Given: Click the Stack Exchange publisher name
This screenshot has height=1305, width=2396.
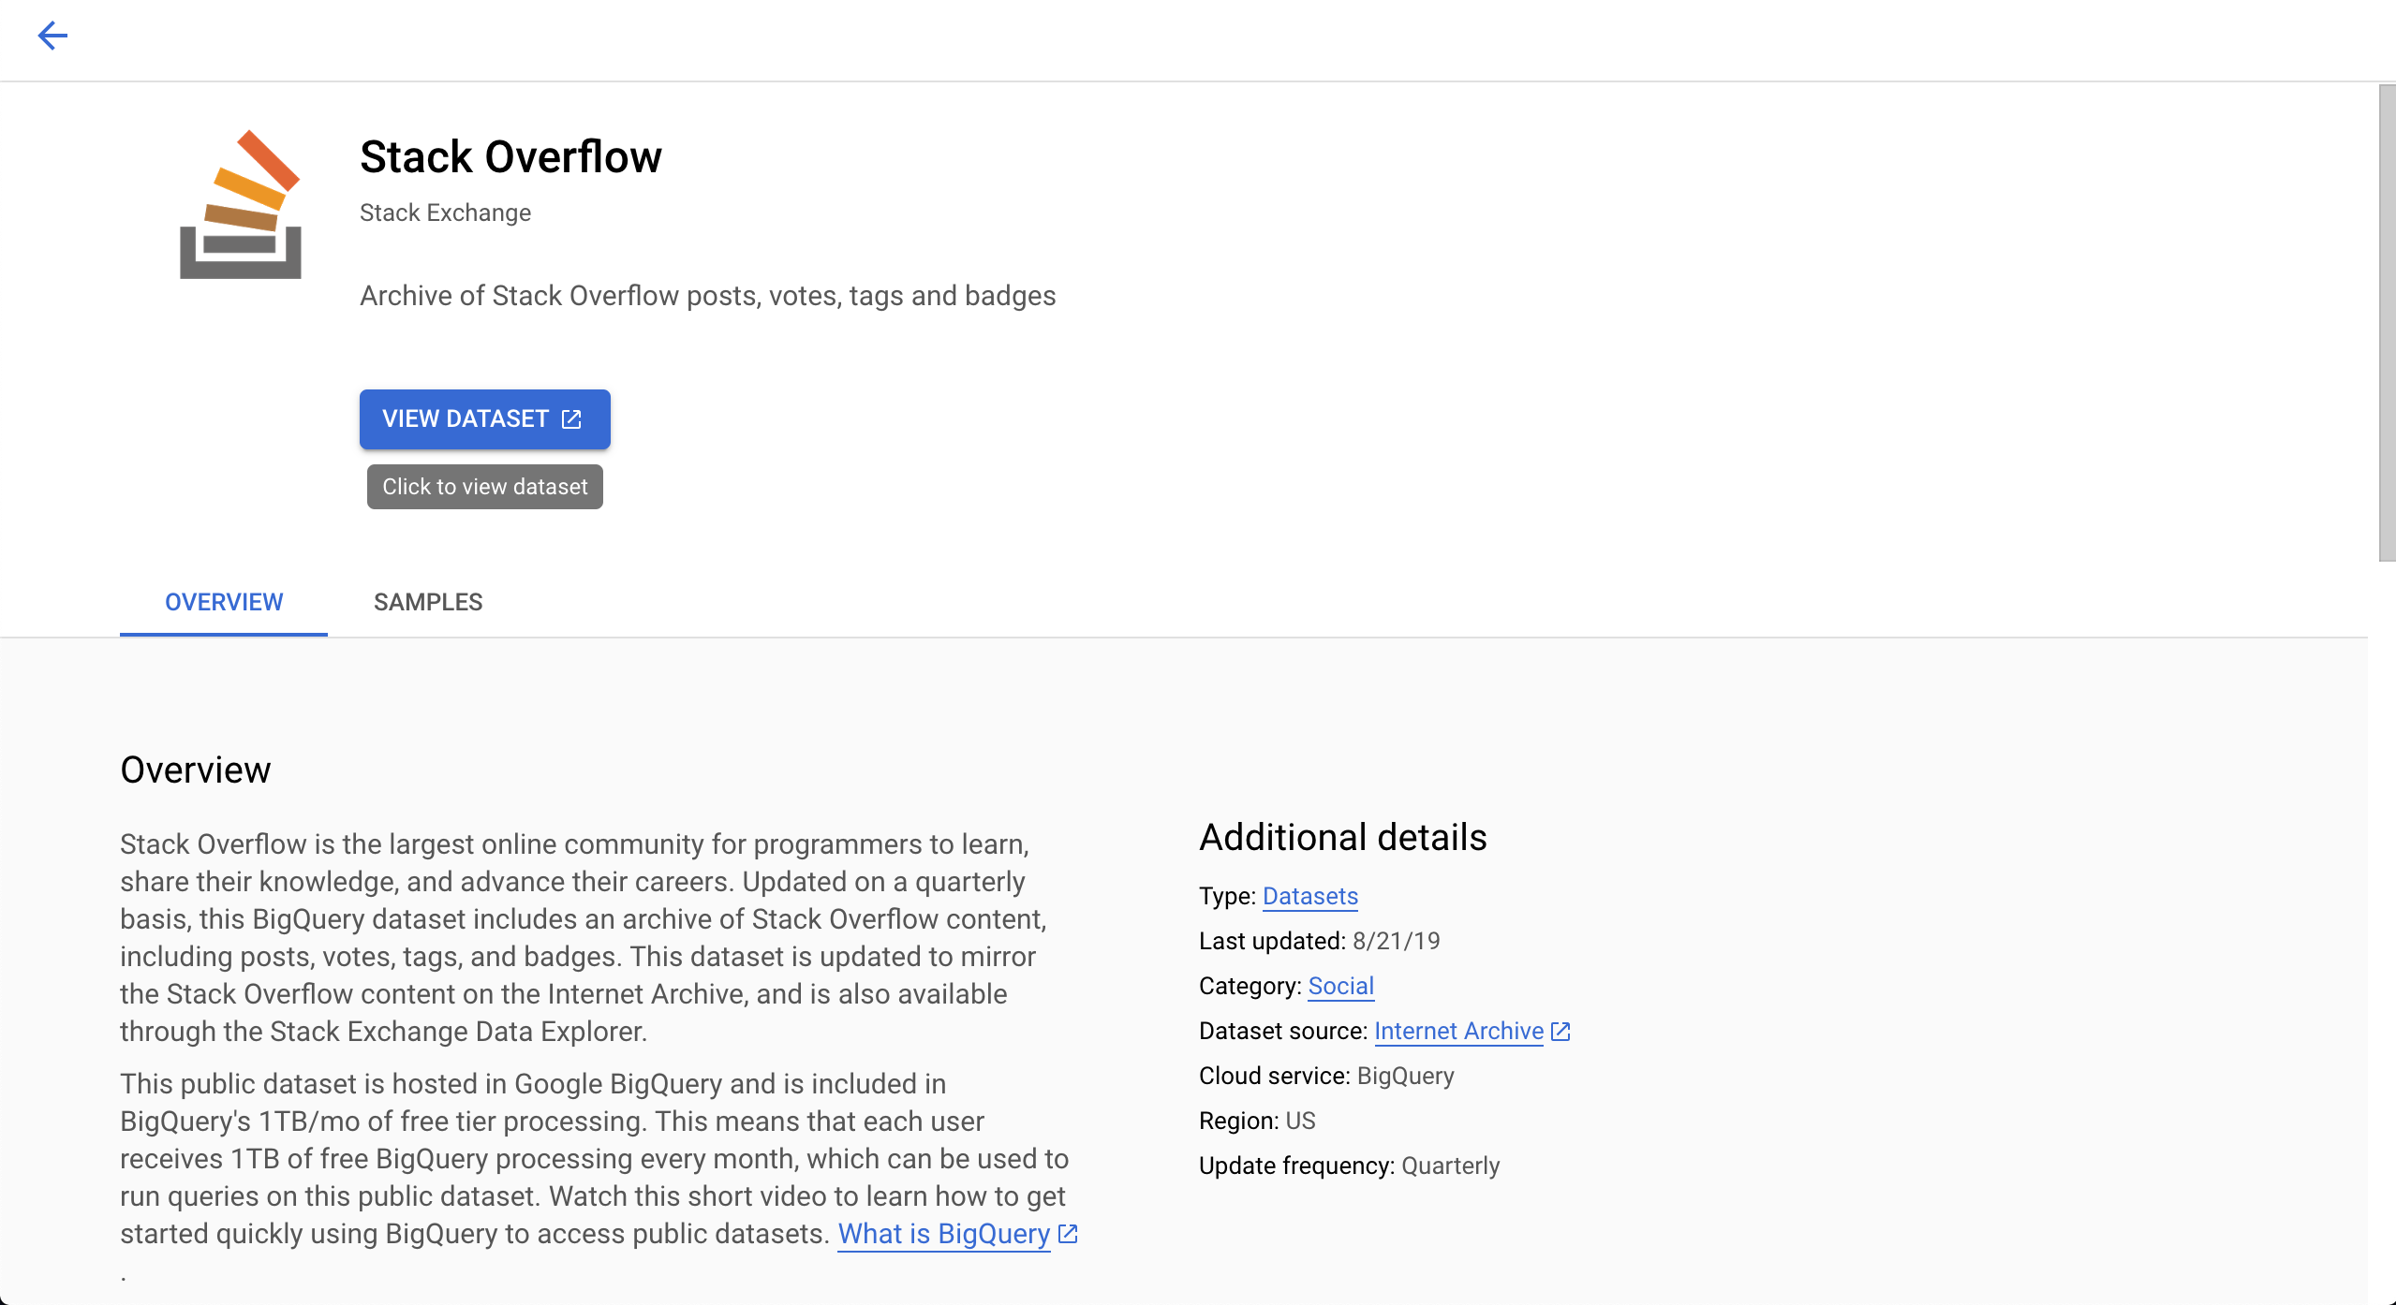Looking at the screenshot, I should (x=445, y=213).
